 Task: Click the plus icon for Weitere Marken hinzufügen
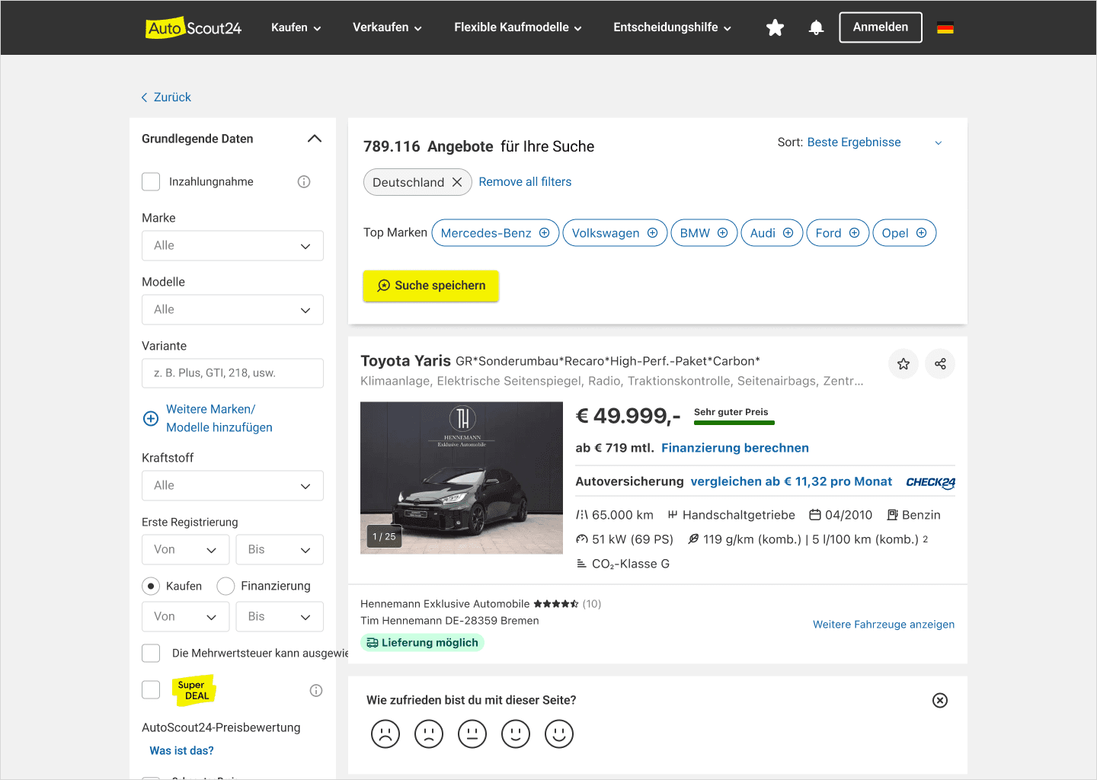[150, 418]
